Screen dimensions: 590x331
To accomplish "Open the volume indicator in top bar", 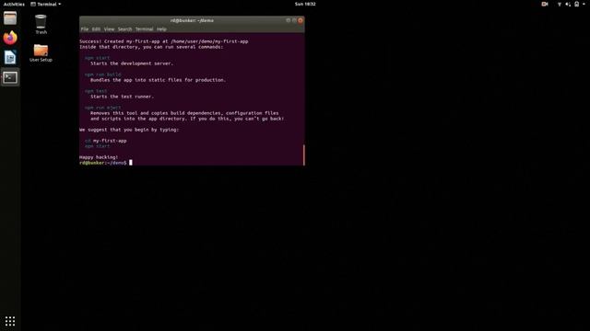I will tap(568, 4).
